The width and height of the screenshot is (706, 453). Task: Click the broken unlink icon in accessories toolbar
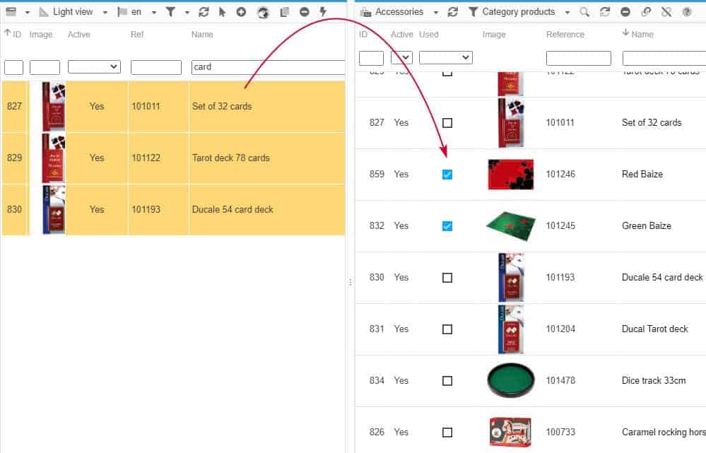click(666, 12)
